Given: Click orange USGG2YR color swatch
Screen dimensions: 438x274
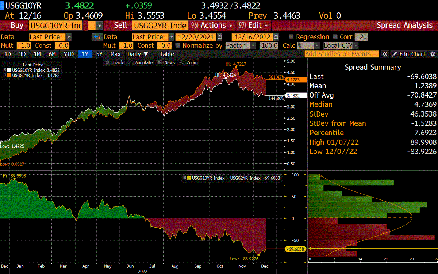Looking at the screenshot, I should click(9, 75).
